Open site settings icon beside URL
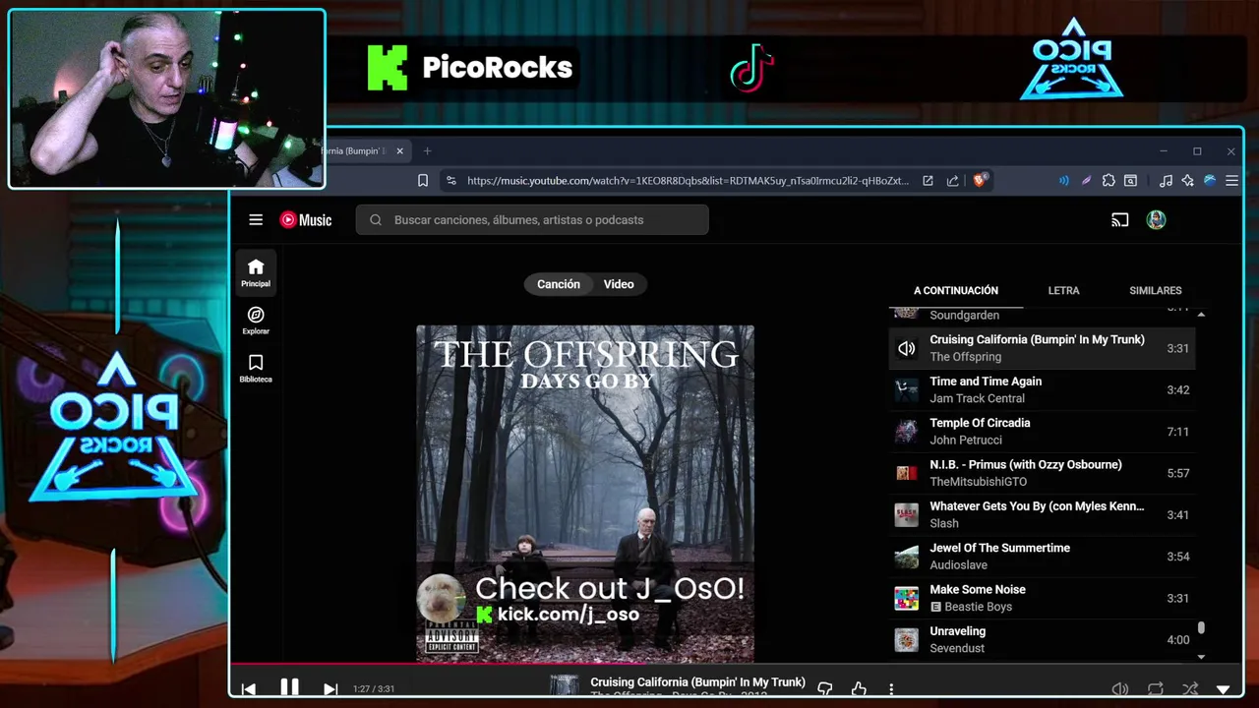The width and height of the screenshot is (1259, 708). point(450,181)
